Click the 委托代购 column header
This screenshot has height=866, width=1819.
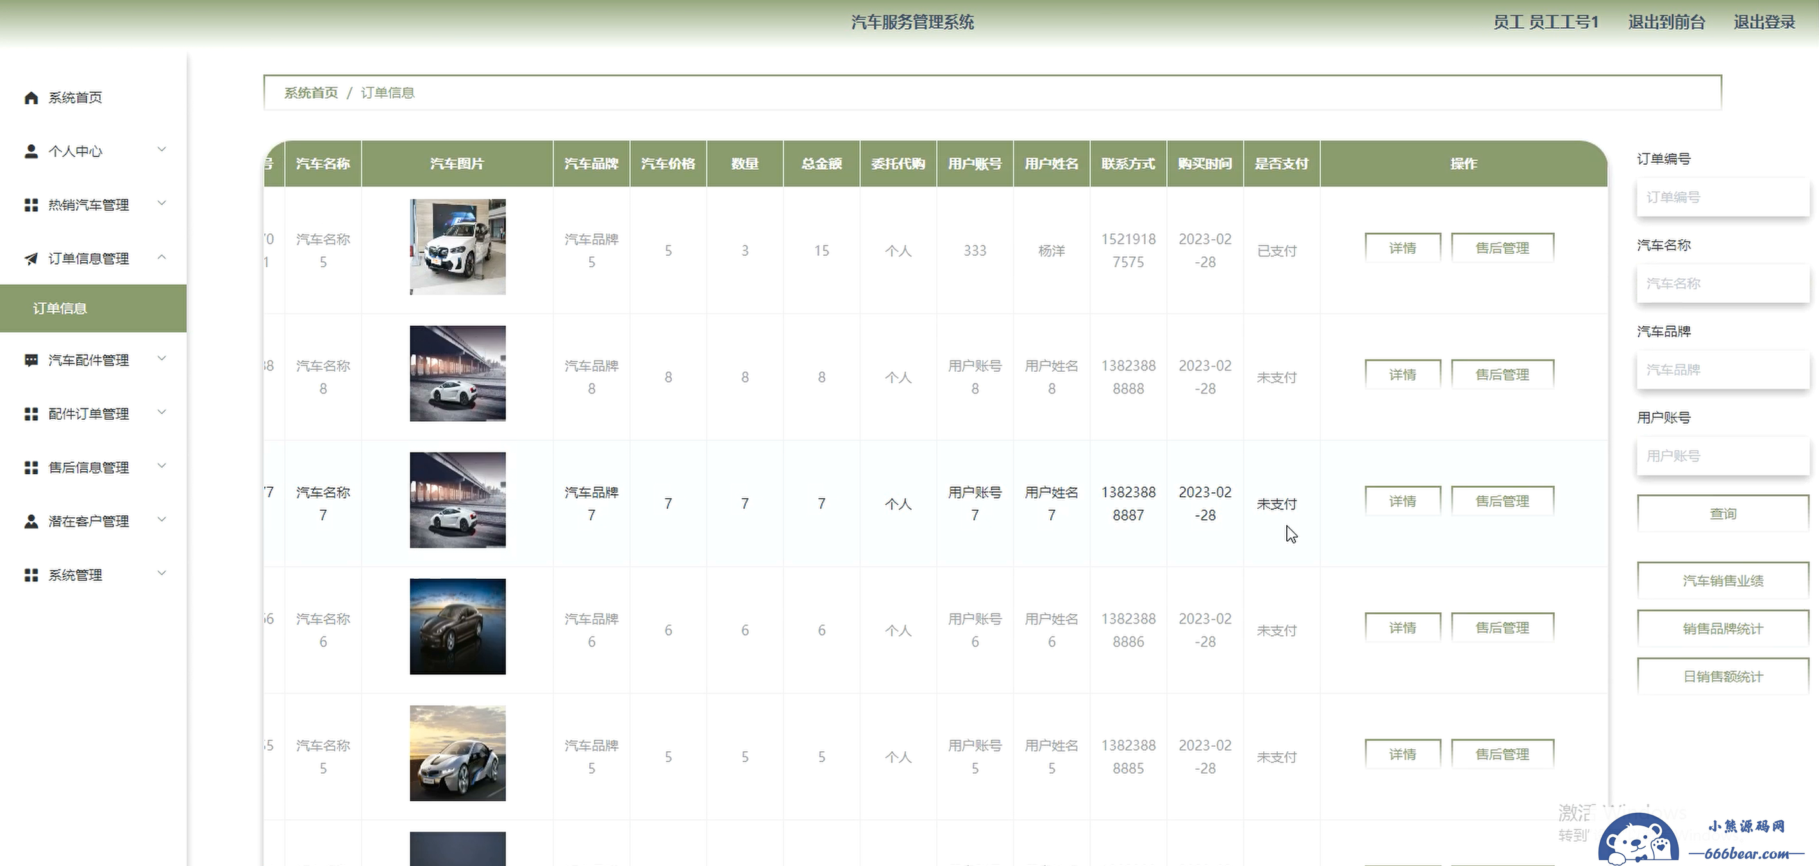tap(898, 163)
